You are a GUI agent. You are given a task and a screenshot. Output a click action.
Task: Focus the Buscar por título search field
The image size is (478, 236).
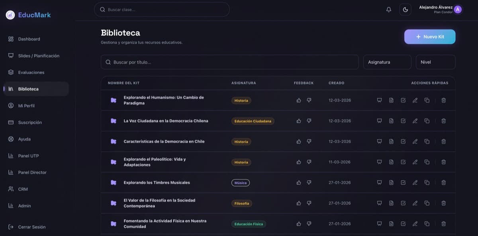[x=229, y=62]
